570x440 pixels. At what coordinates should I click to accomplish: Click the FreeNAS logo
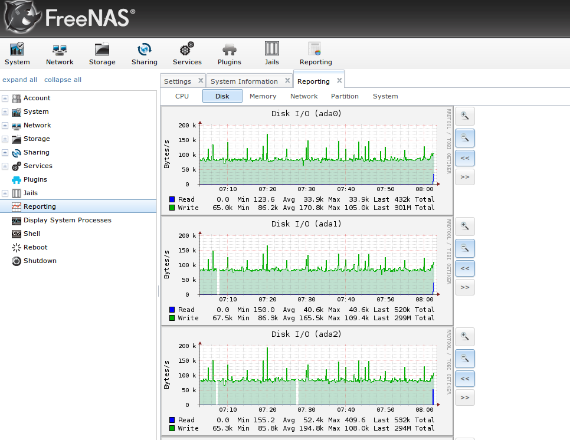[70, 17]
